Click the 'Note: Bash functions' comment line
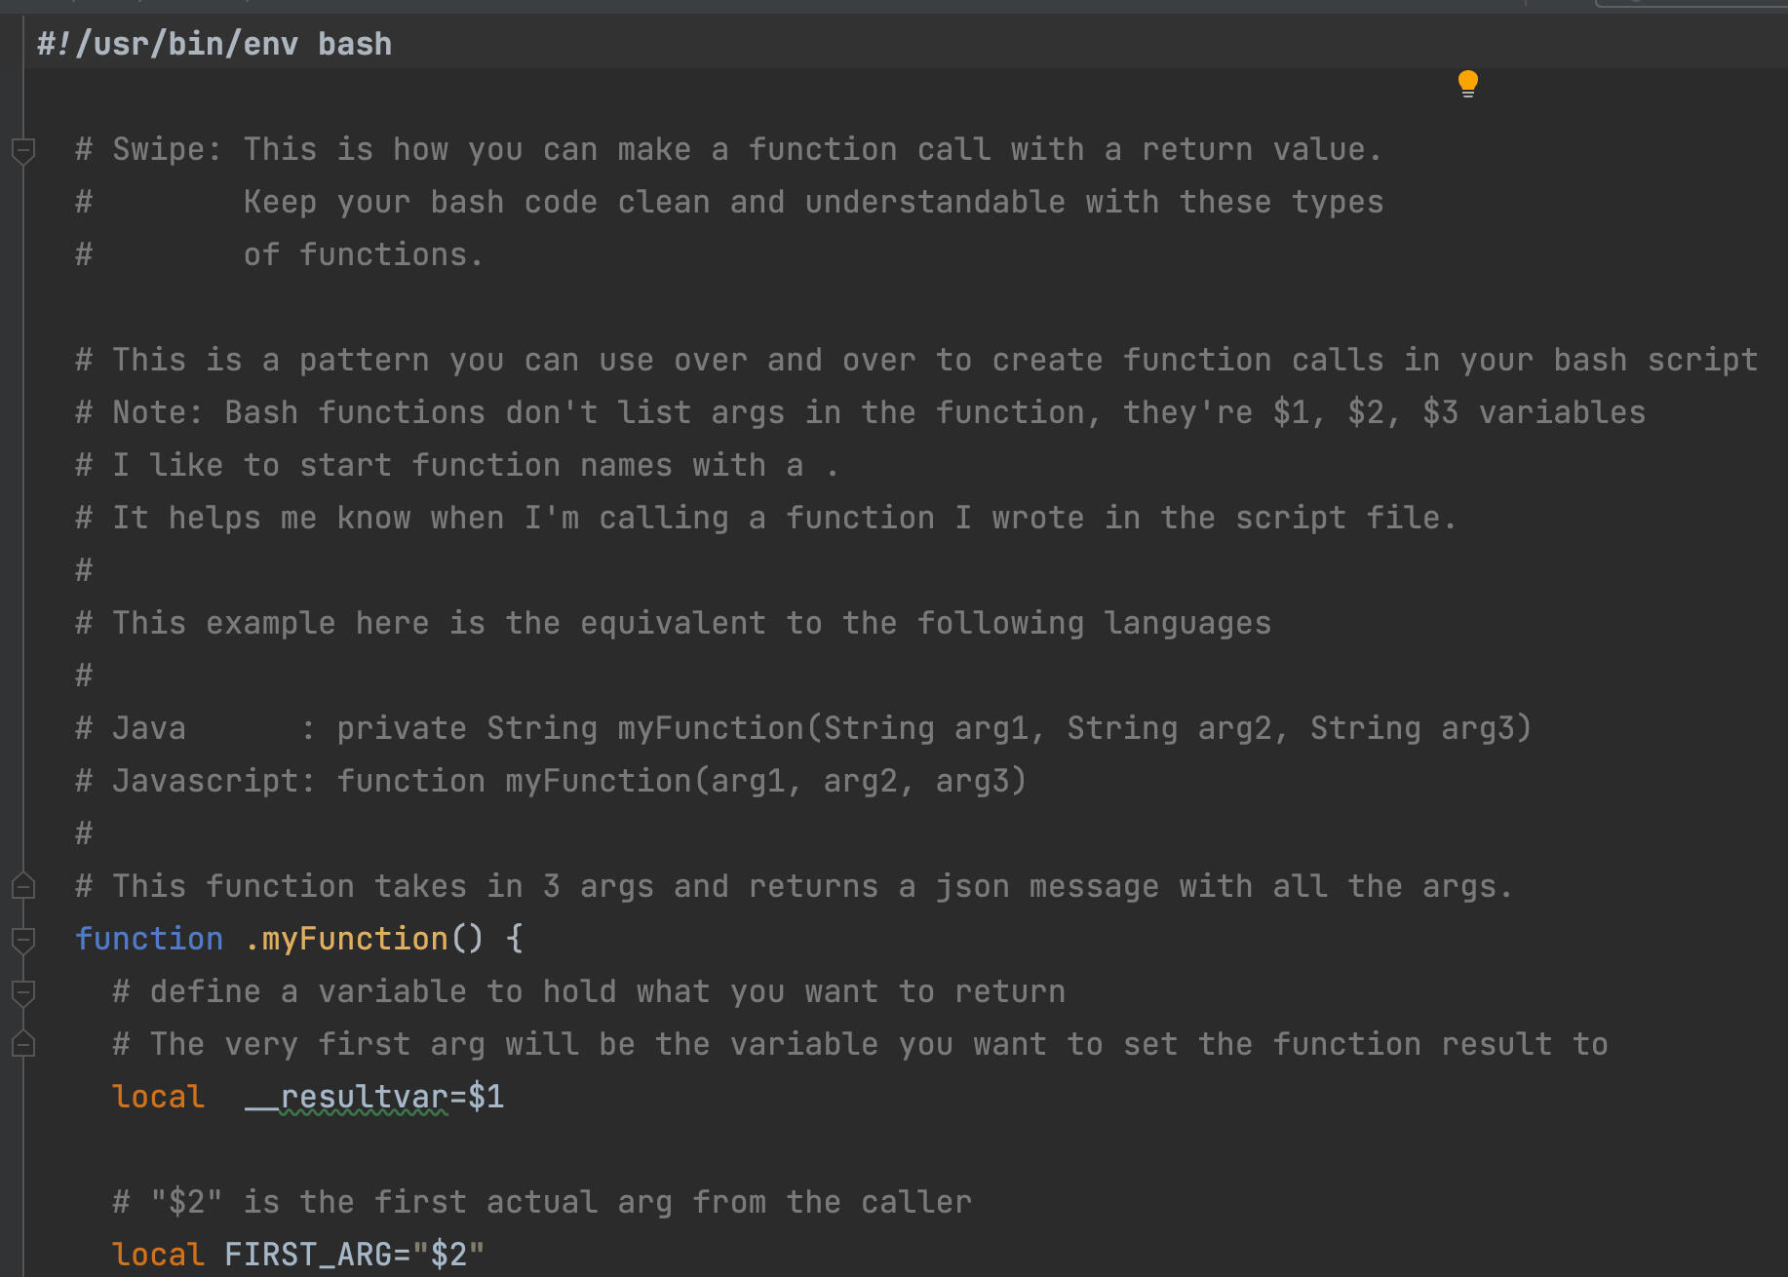Viewport: 1788px width, 1277px height. coord(858,411)
